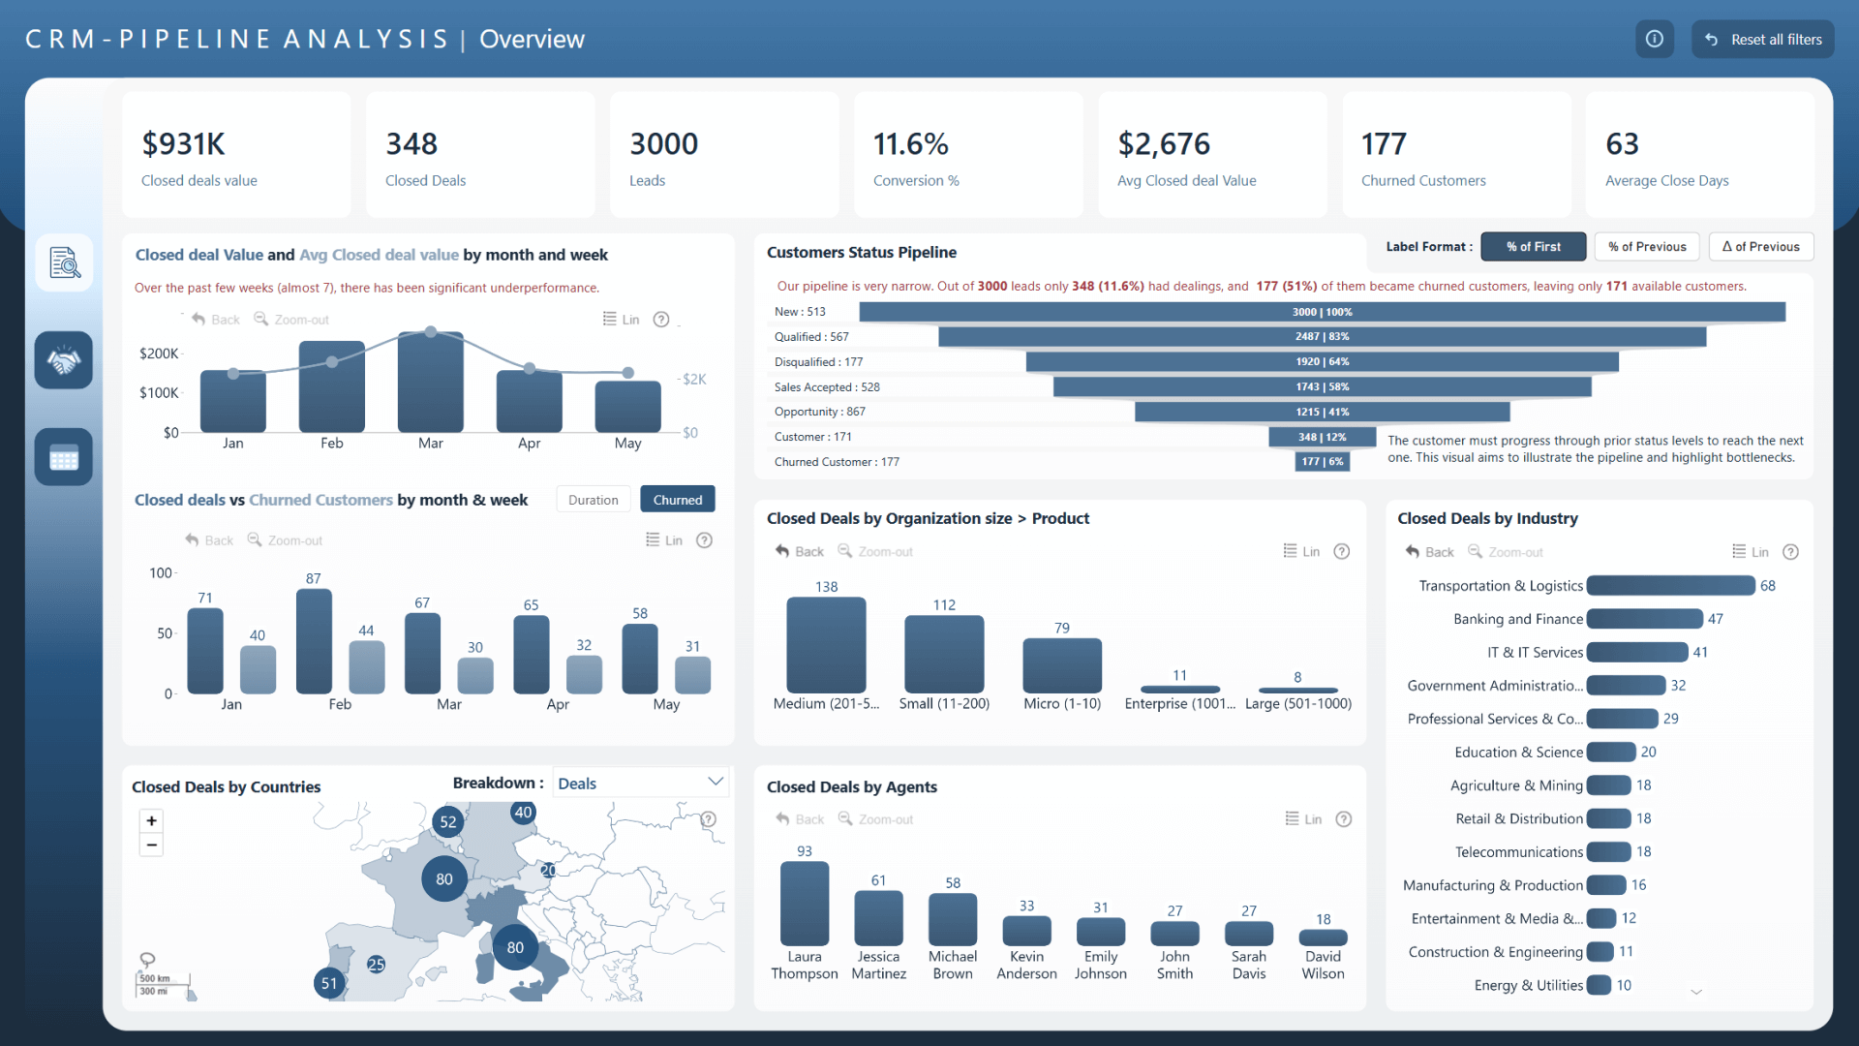Click the info icon near Reset all filters

click(1655, 39)
